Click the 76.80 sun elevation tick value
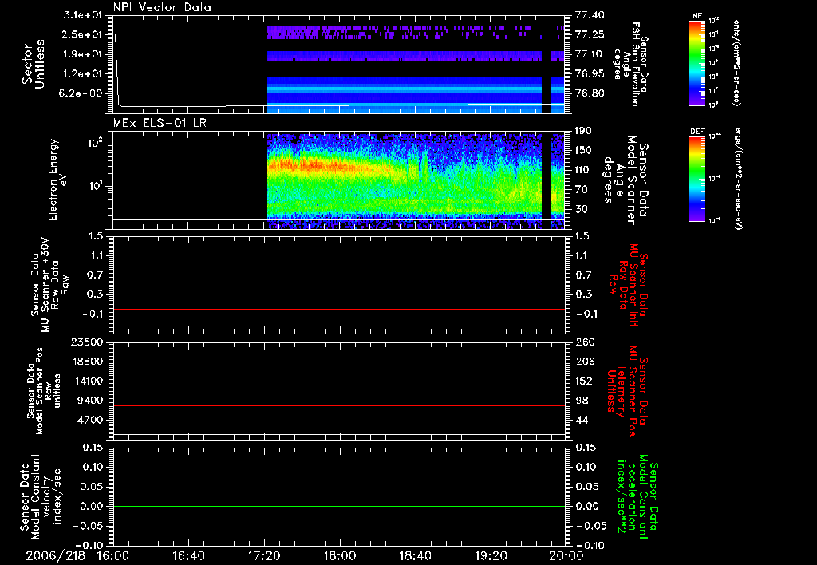The image size is (817, 565). click(x=590, y=93)
